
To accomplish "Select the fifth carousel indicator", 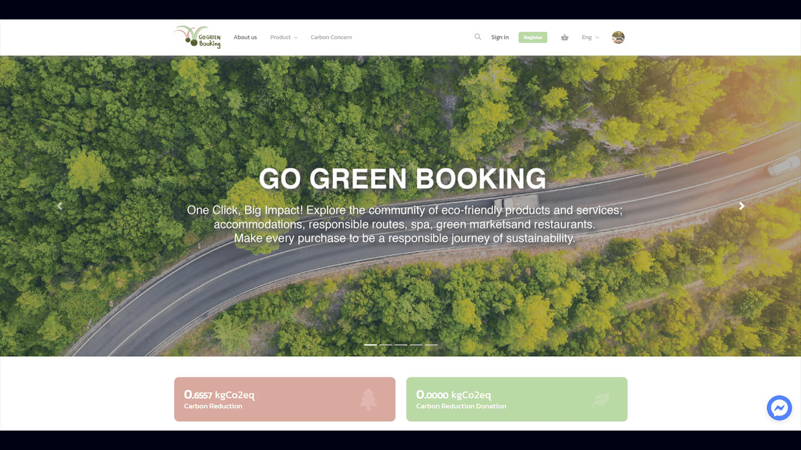I will point(431,345).
